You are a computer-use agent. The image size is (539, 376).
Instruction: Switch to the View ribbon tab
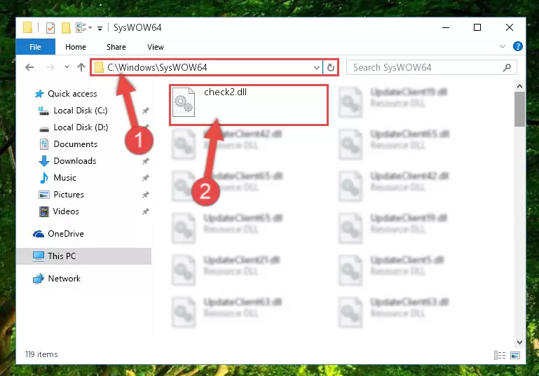156,47
